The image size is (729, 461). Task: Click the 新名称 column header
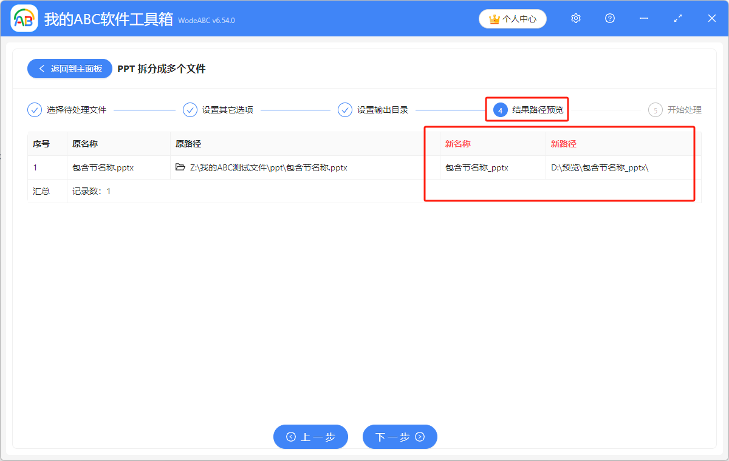point(457,143)
